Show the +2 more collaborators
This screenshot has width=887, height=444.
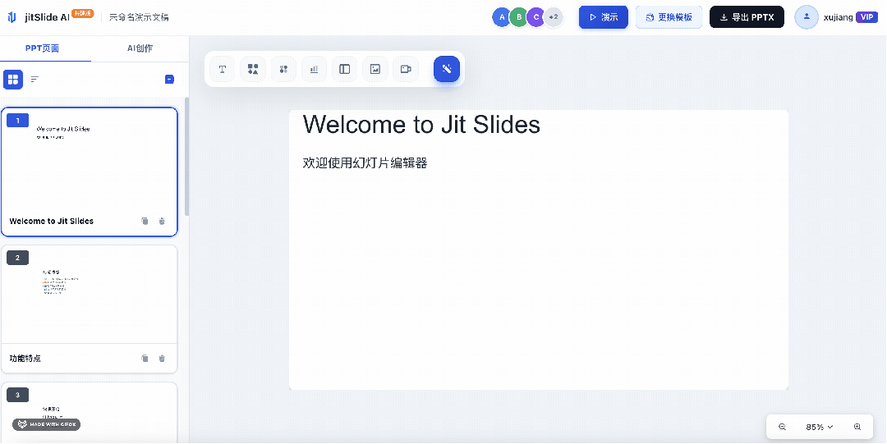tap(554, 17)
